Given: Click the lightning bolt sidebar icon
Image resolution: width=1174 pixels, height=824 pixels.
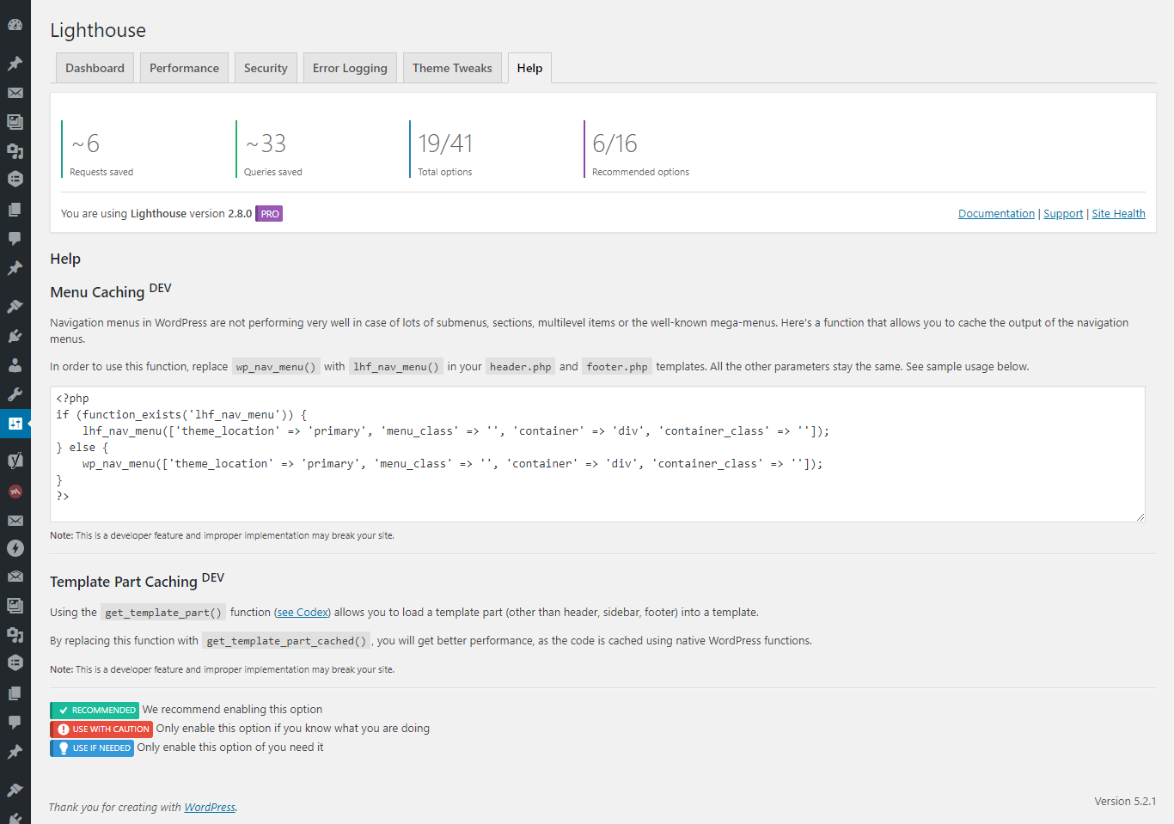Looking at the screenshot, I should coord(15,548).
